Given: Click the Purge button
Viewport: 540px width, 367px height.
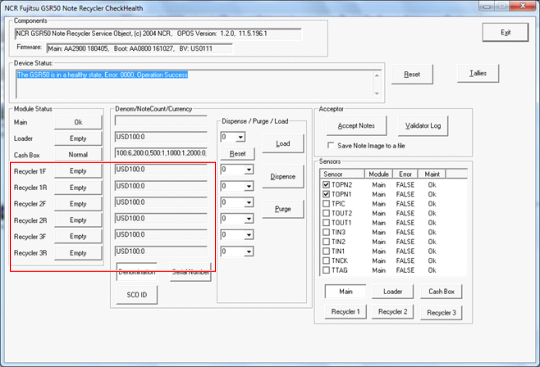Looking at the screenshot, I should click(x=283, y=209).
